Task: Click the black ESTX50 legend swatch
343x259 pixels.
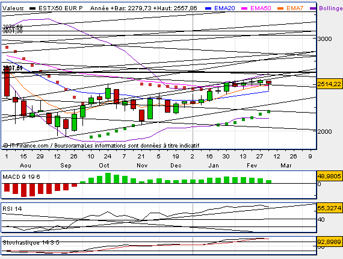Action: tap(32, 8)
